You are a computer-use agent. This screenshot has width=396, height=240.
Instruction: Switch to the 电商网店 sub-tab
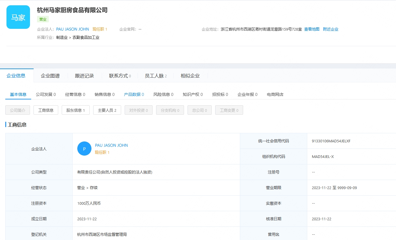pos(275,94)
